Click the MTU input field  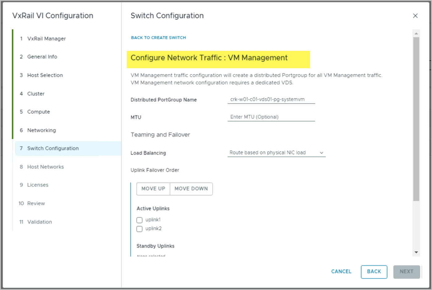[271, 117]
